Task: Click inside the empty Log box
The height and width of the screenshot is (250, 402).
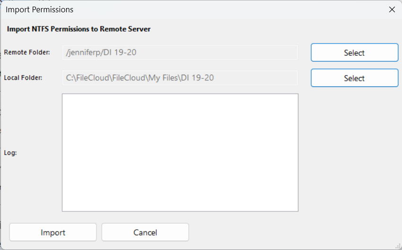Action: (x=180, y=152)
